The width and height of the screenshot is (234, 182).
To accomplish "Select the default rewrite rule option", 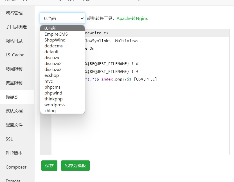I will (62, 52).
